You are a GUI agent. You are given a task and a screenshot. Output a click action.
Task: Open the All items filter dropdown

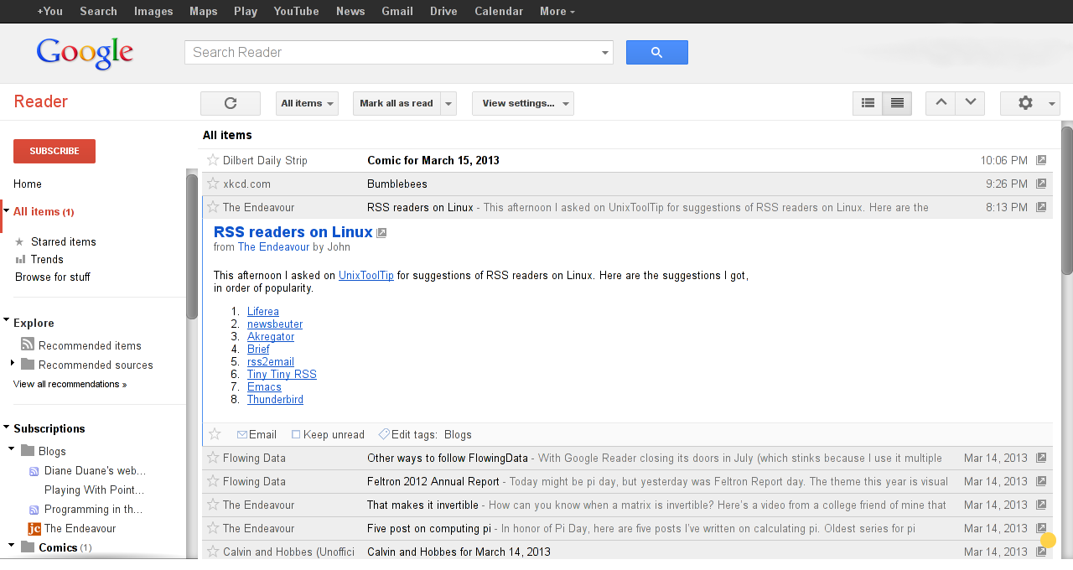[x=307, y=103]
